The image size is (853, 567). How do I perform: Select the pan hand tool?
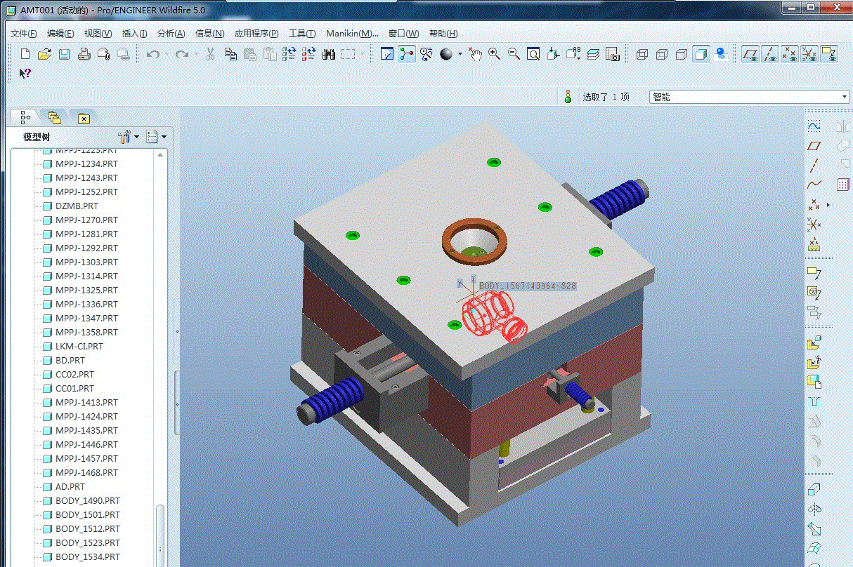click(x=476, y=54)
